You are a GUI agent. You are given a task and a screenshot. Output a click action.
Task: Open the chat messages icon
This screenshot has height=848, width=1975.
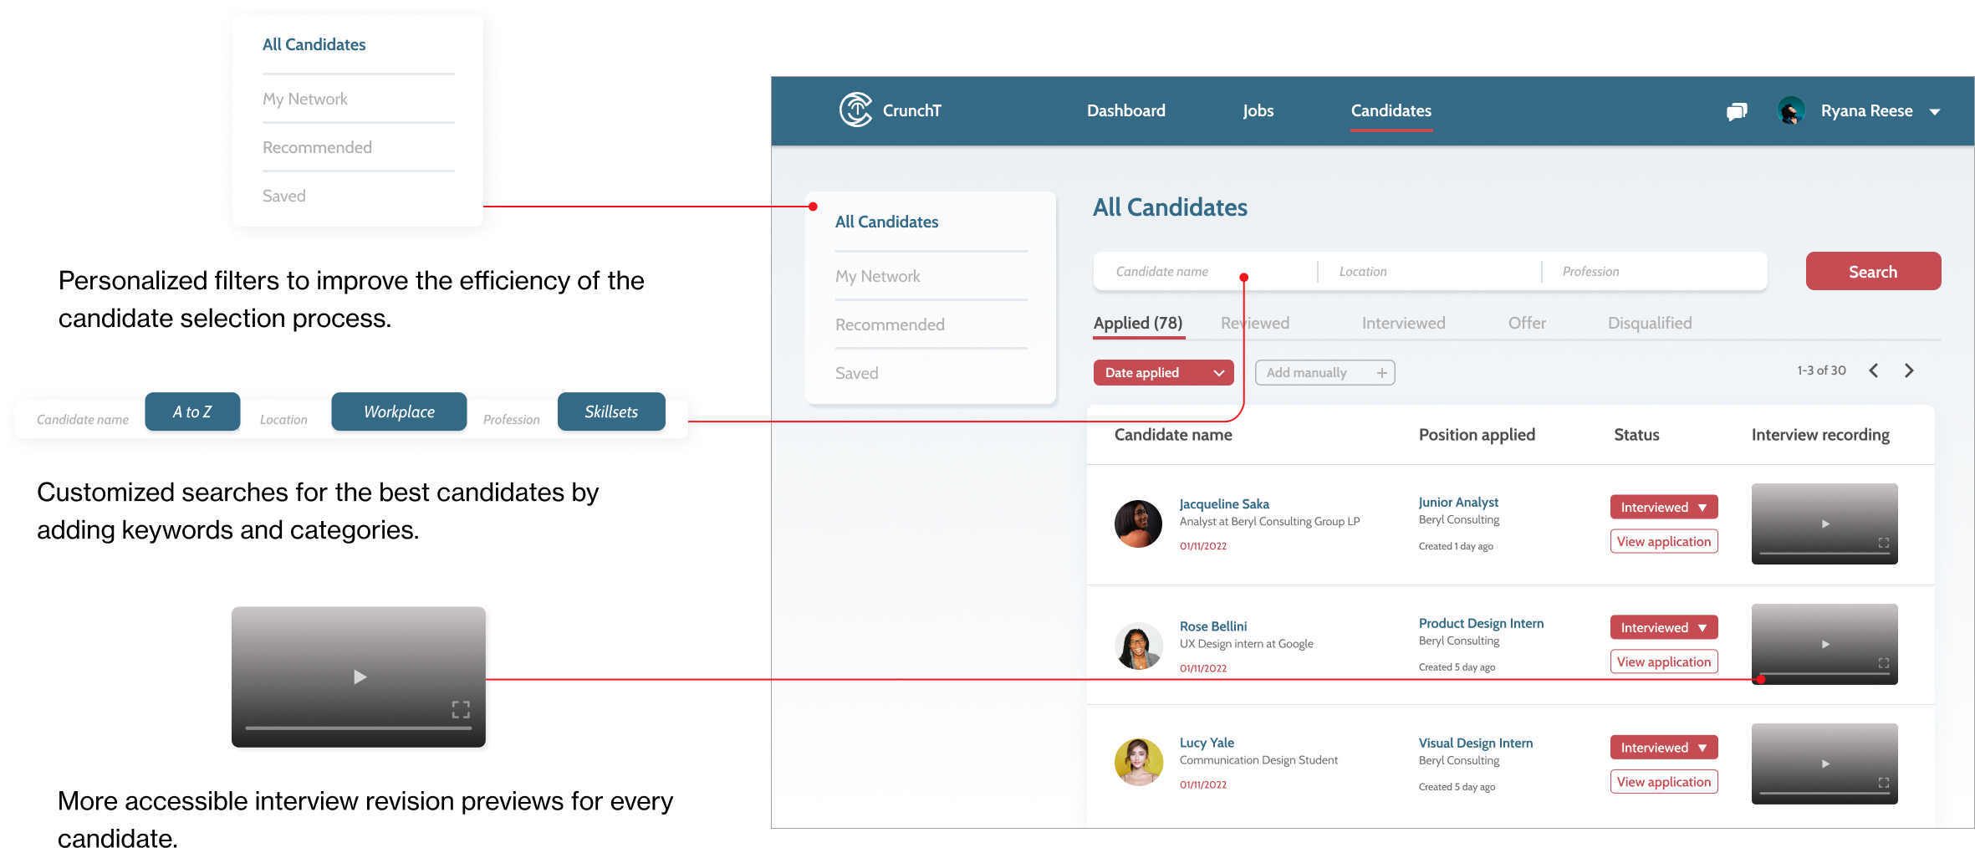tap(1737, 111)
